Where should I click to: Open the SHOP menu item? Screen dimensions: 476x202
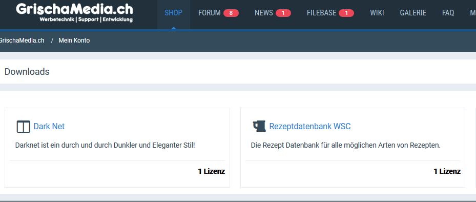(x=173, y=13)
